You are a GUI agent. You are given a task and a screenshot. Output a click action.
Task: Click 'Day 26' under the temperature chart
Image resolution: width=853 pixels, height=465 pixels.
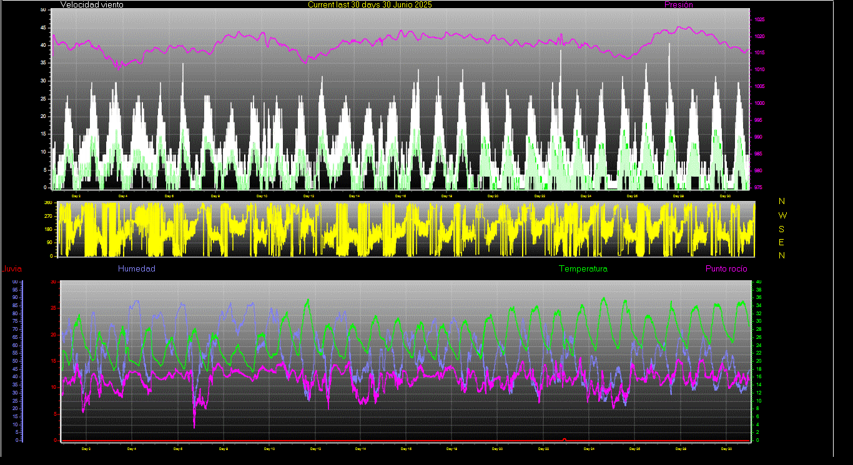tap(634, 449)
